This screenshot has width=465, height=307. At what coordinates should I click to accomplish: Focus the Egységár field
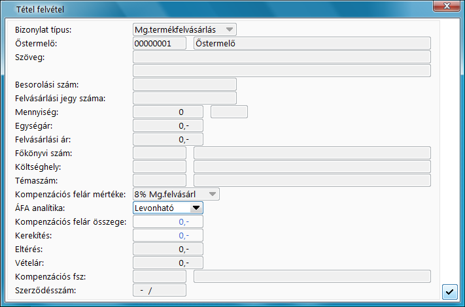167,125
